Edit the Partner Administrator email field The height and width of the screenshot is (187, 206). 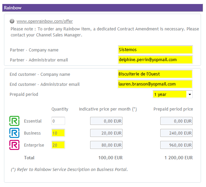pyautogui.click(x=155, y=60)
